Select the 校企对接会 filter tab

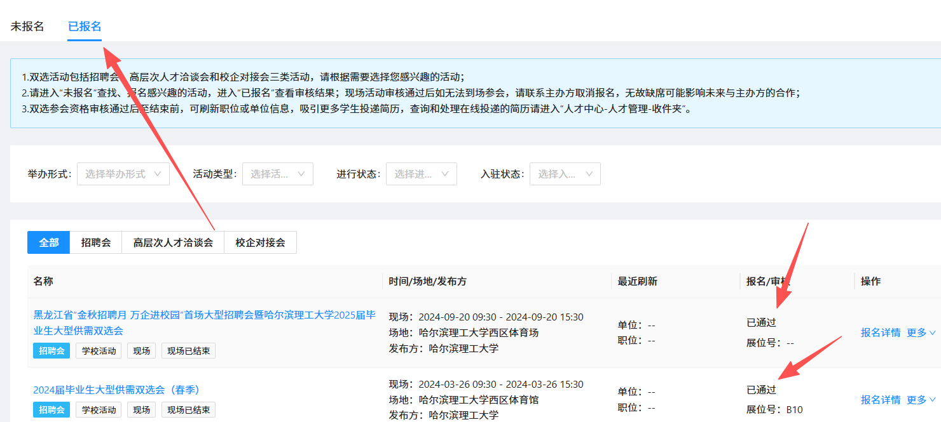pyautogui.click(x=261, y=242)
